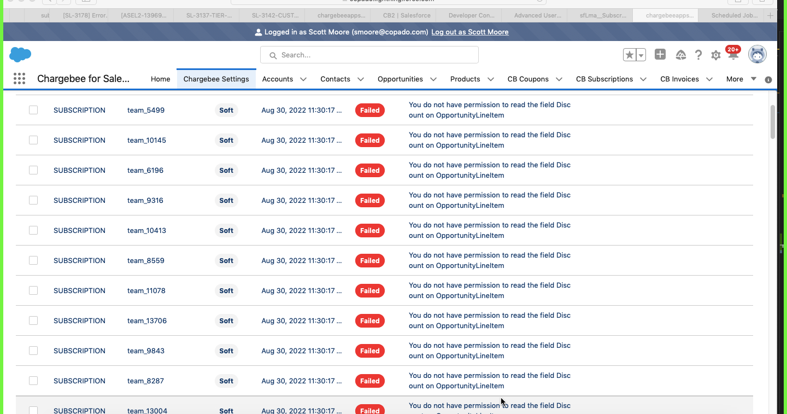Click the Favorites star icon
This screenshot has width=787, height=414.
coord(630,55)
